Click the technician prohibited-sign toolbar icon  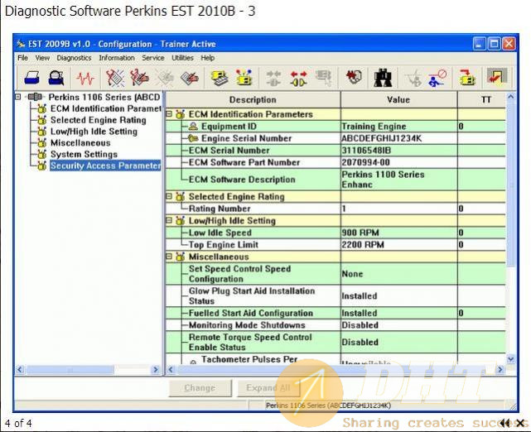coord(437,78)
